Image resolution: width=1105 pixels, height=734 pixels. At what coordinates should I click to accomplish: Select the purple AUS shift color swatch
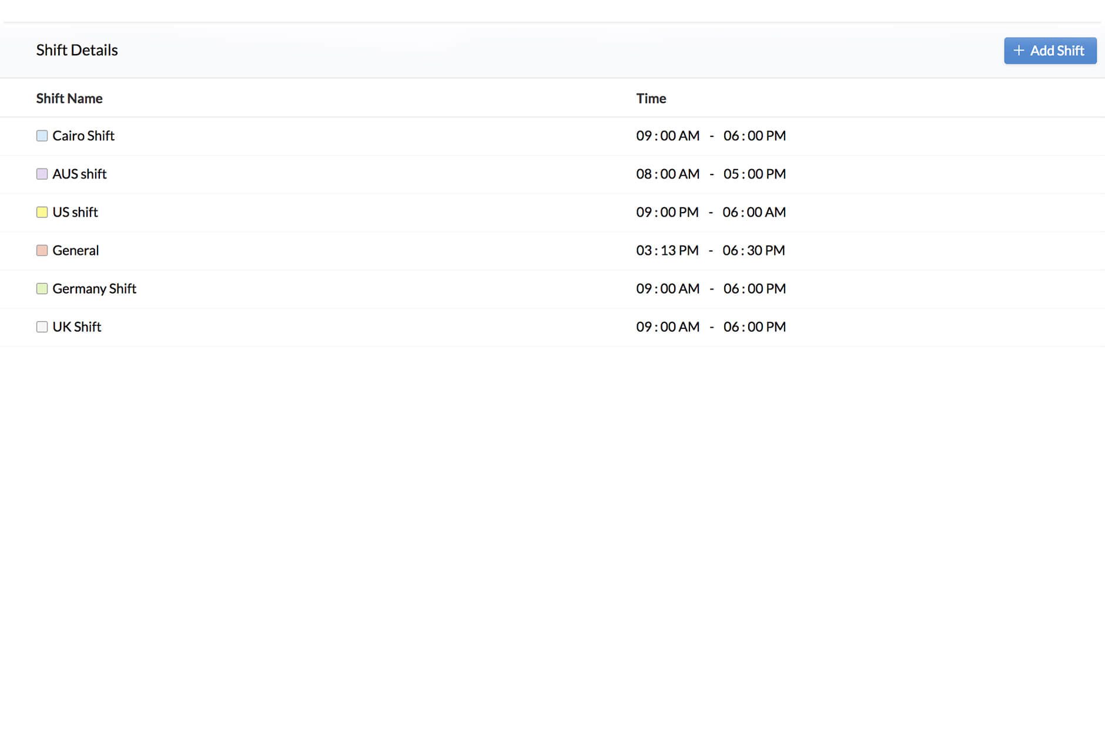pyautogui.click(x=42, y=174)
